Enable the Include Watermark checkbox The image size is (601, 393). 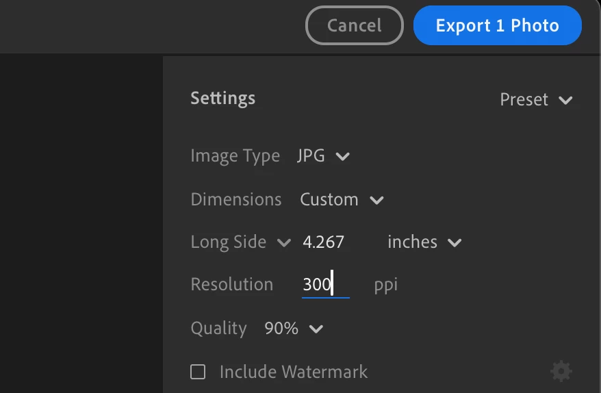[198, 372]
